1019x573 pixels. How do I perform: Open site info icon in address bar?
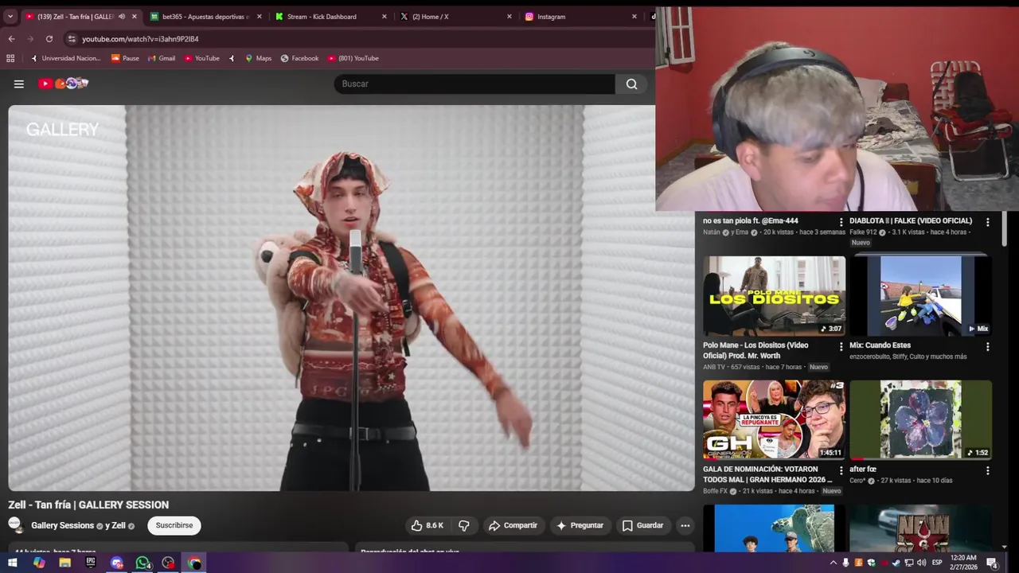pos(72,38)
